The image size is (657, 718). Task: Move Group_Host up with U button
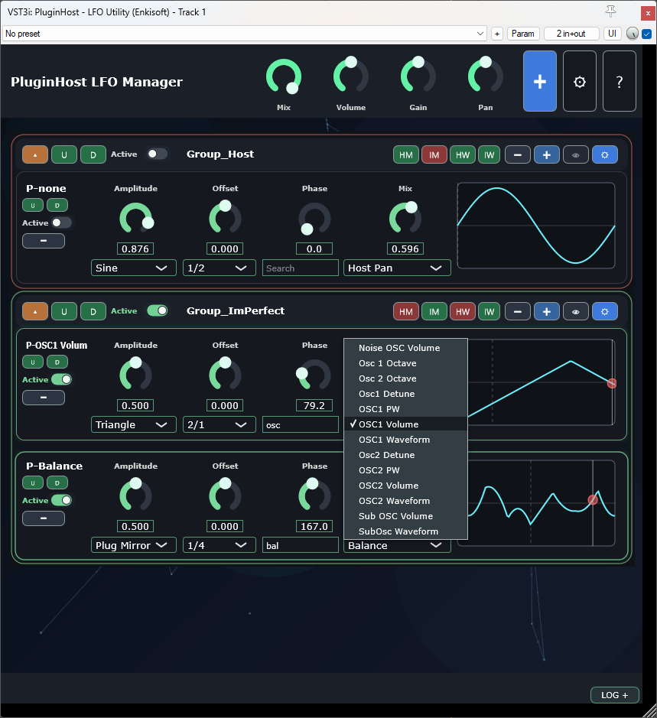(x=64, y=154)
